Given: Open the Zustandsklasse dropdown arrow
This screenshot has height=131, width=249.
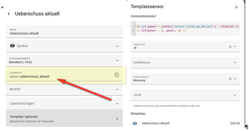Looking at the screenshot, I should click(x=235, y=79).
